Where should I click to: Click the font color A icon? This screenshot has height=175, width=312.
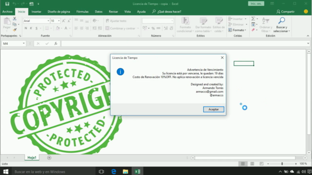[x=66, y=28]
